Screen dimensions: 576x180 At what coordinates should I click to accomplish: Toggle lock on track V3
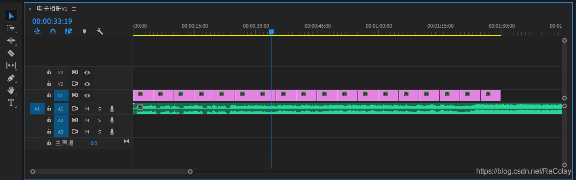coord(49,72)
